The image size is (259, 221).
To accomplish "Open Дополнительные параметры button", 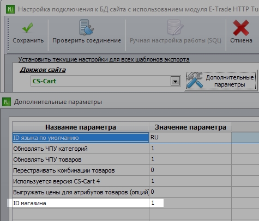I will [x=221, y=80].
